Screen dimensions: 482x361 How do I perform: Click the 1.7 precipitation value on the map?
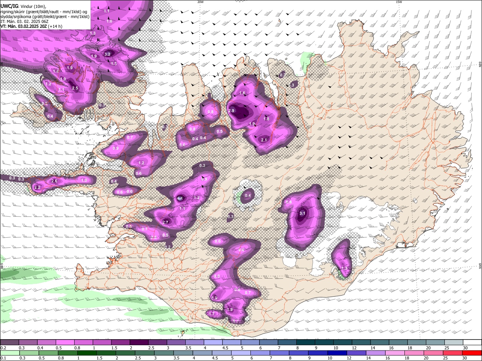pos(211,314)
